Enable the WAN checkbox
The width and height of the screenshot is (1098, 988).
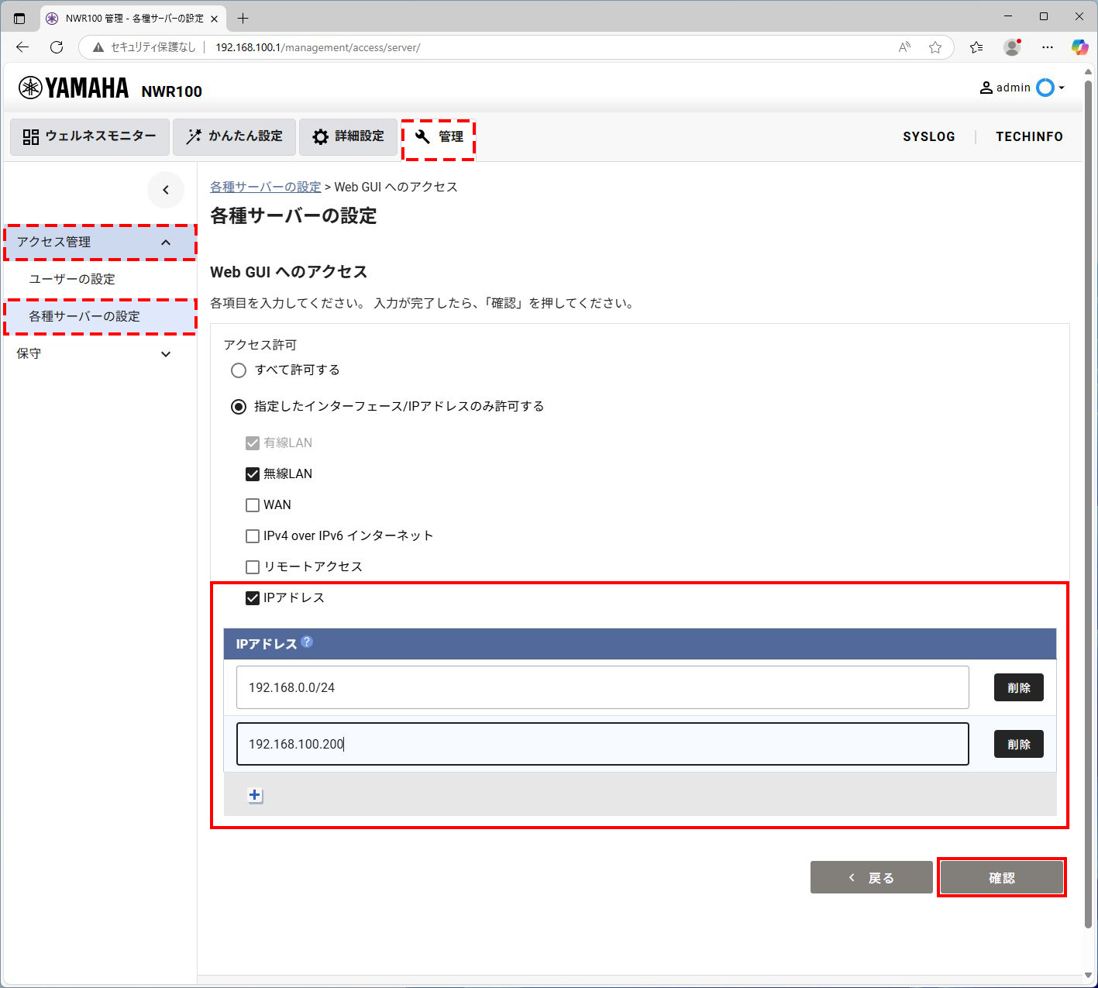pos(252,504)
